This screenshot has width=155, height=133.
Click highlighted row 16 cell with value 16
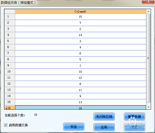[x=80, y=108]
